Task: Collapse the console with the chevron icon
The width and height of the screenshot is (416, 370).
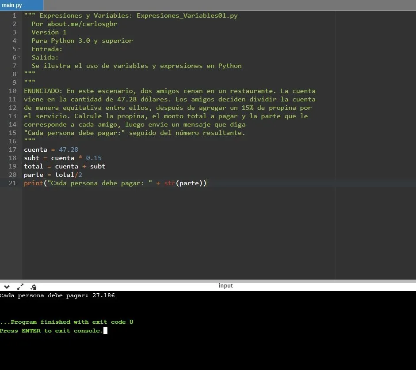Action: click(x=7, y=287)
